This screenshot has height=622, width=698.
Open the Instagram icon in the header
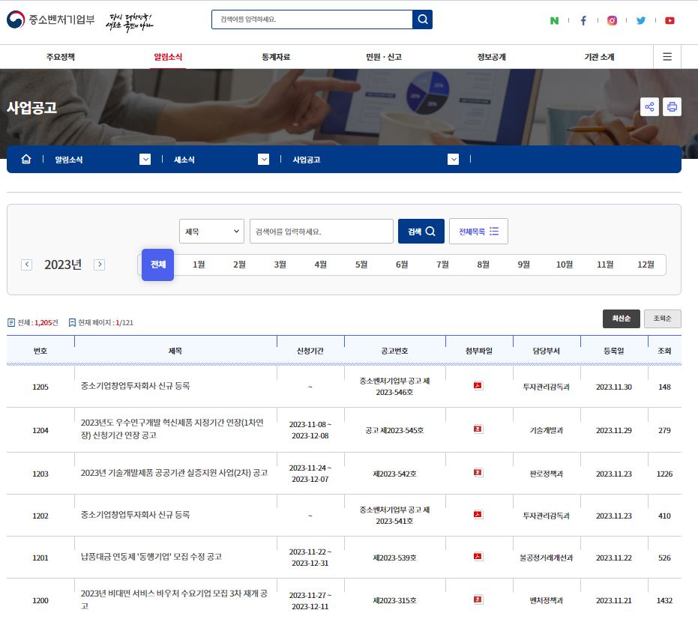[612, 21]
